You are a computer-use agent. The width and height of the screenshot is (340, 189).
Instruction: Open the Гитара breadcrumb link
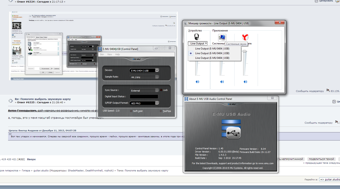pyautogui.click(x=25, y=171)
